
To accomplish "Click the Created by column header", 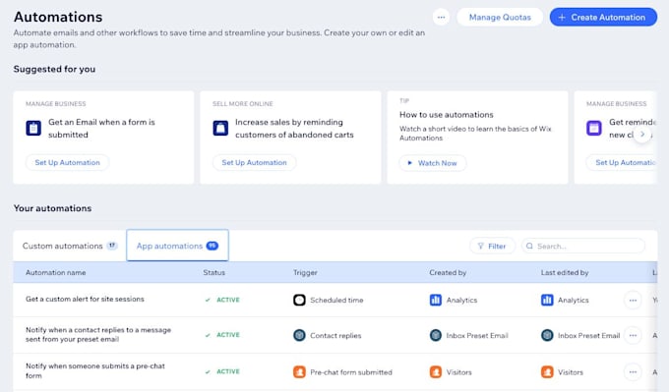I will click(448, 272).
